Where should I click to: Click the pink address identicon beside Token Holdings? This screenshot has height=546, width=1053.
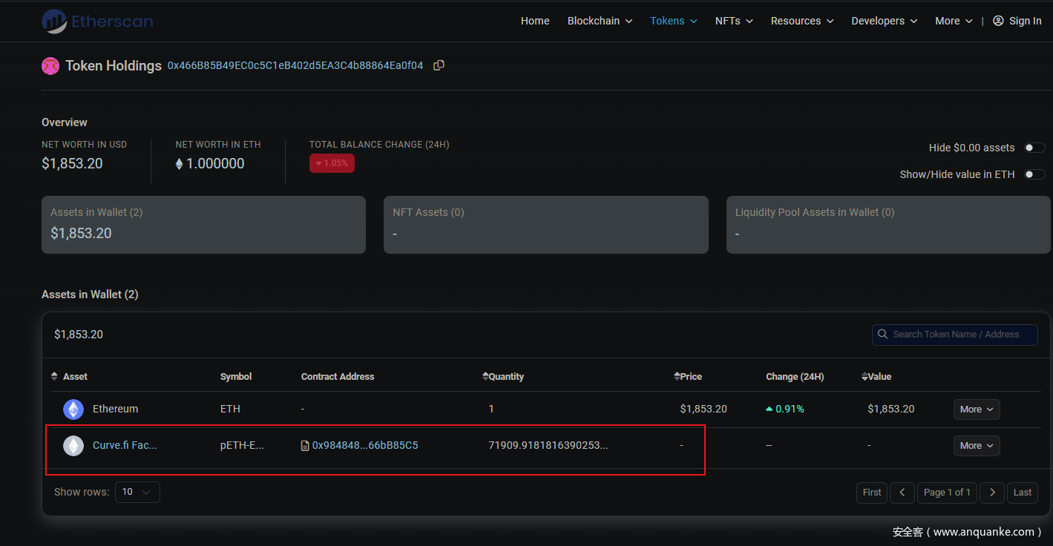(50, 66)
